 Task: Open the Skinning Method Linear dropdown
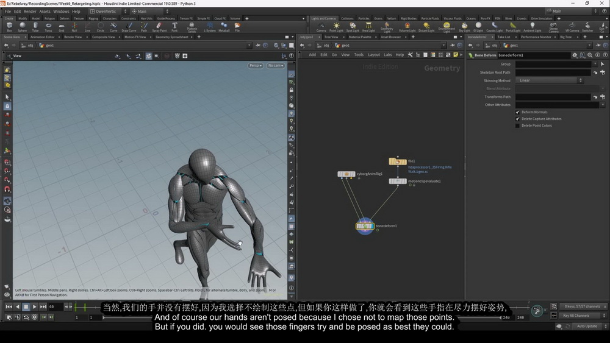point(550,80)
